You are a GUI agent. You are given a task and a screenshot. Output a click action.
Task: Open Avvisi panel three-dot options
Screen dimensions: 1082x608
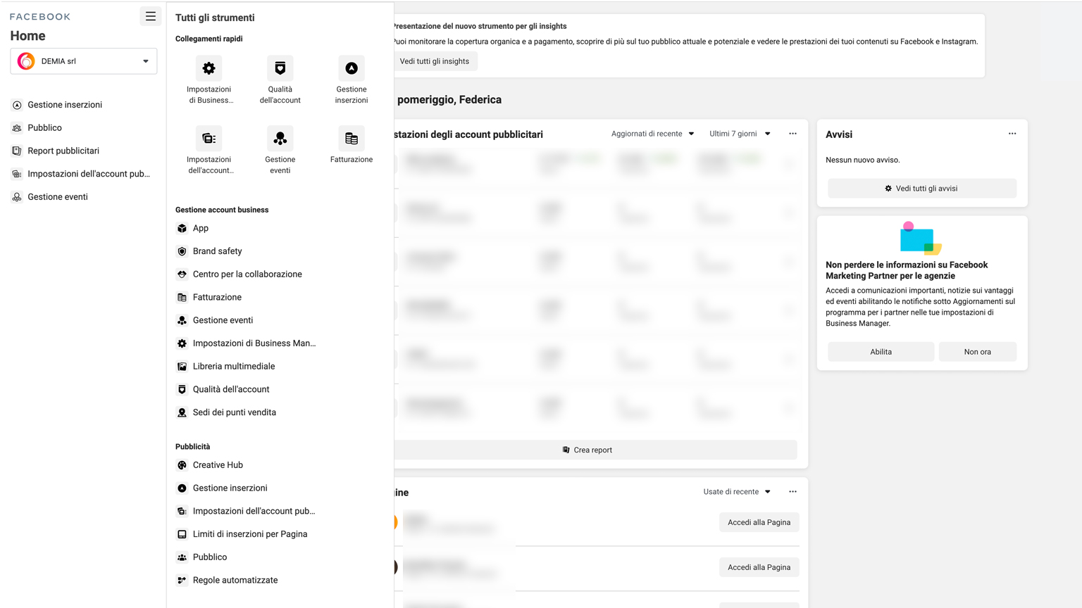click(x=1012, y=134)
